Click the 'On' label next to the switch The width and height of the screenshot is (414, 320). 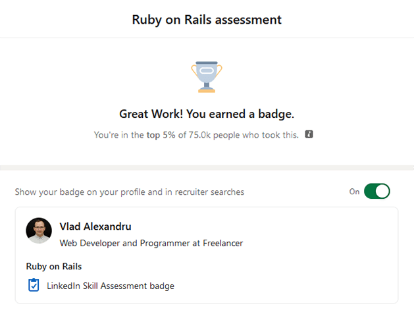pos(354,192)
